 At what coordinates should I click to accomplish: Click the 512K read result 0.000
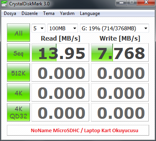click(60, 72)
